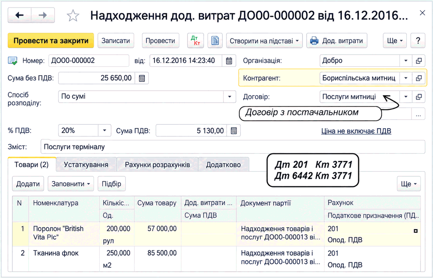Show Дт/Кт postings of document
This screenshot has height=278, width=433.
[x=195, y=41]
